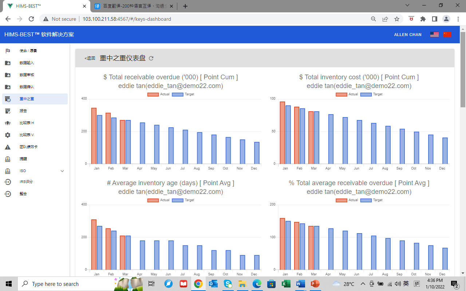Click the dashboard refresh icon beside the title

click(151, 58)
